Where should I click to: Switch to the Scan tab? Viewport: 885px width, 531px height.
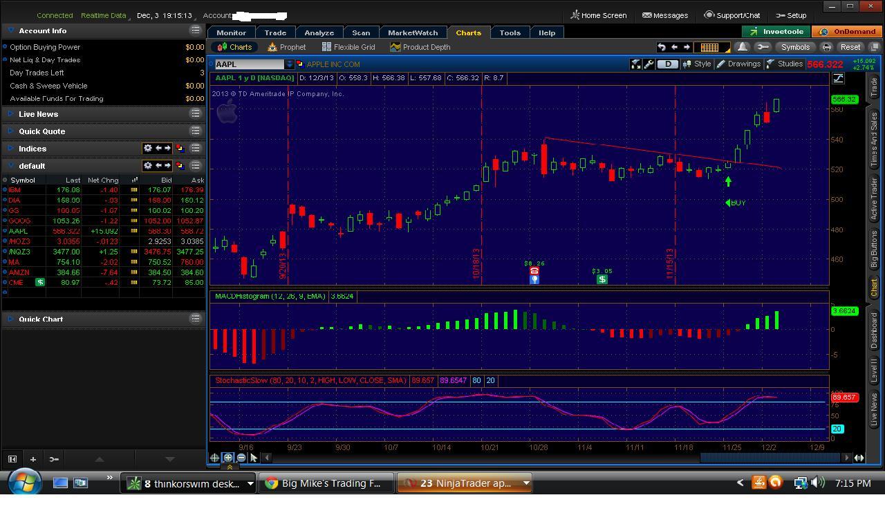pyautogui.click(x=361, y=32)
